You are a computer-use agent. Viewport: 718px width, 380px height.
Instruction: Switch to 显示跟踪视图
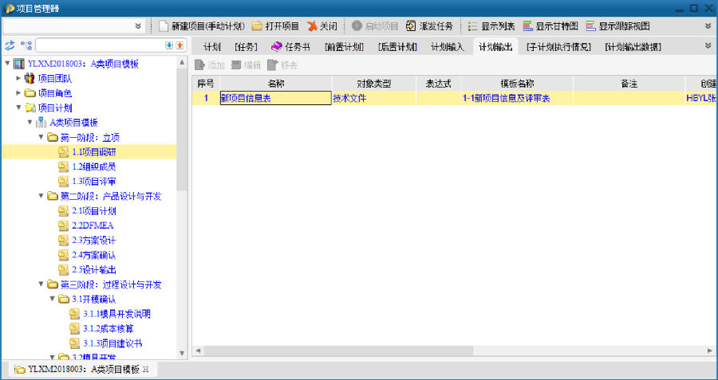pos(617,26)
